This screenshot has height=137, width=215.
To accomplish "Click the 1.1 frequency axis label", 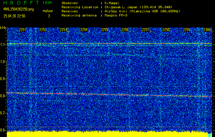I will (x=3, y=45).
